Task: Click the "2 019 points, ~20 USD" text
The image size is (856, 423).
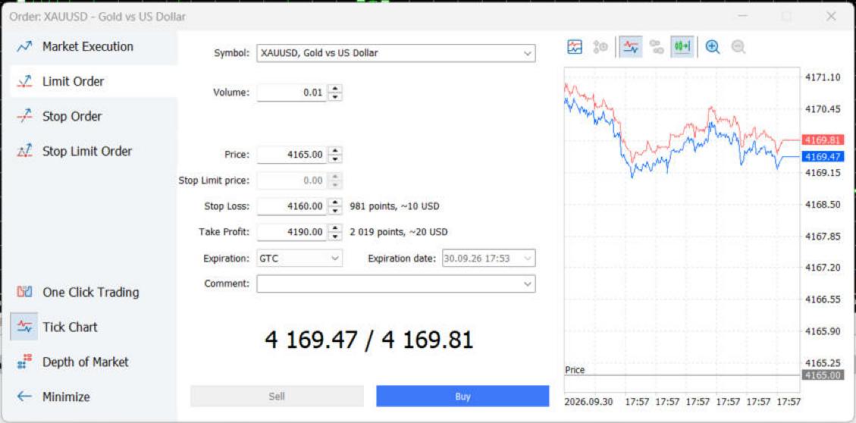Action: (x=399, y=233)
